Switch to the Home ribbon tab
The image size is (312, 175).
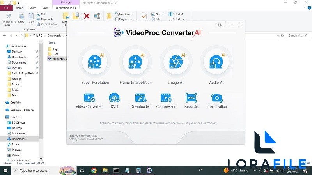tap(19, 8)
